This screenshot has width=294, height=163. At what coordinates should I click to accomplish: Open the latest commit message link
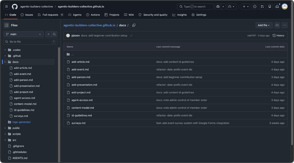tap(104, 35)
